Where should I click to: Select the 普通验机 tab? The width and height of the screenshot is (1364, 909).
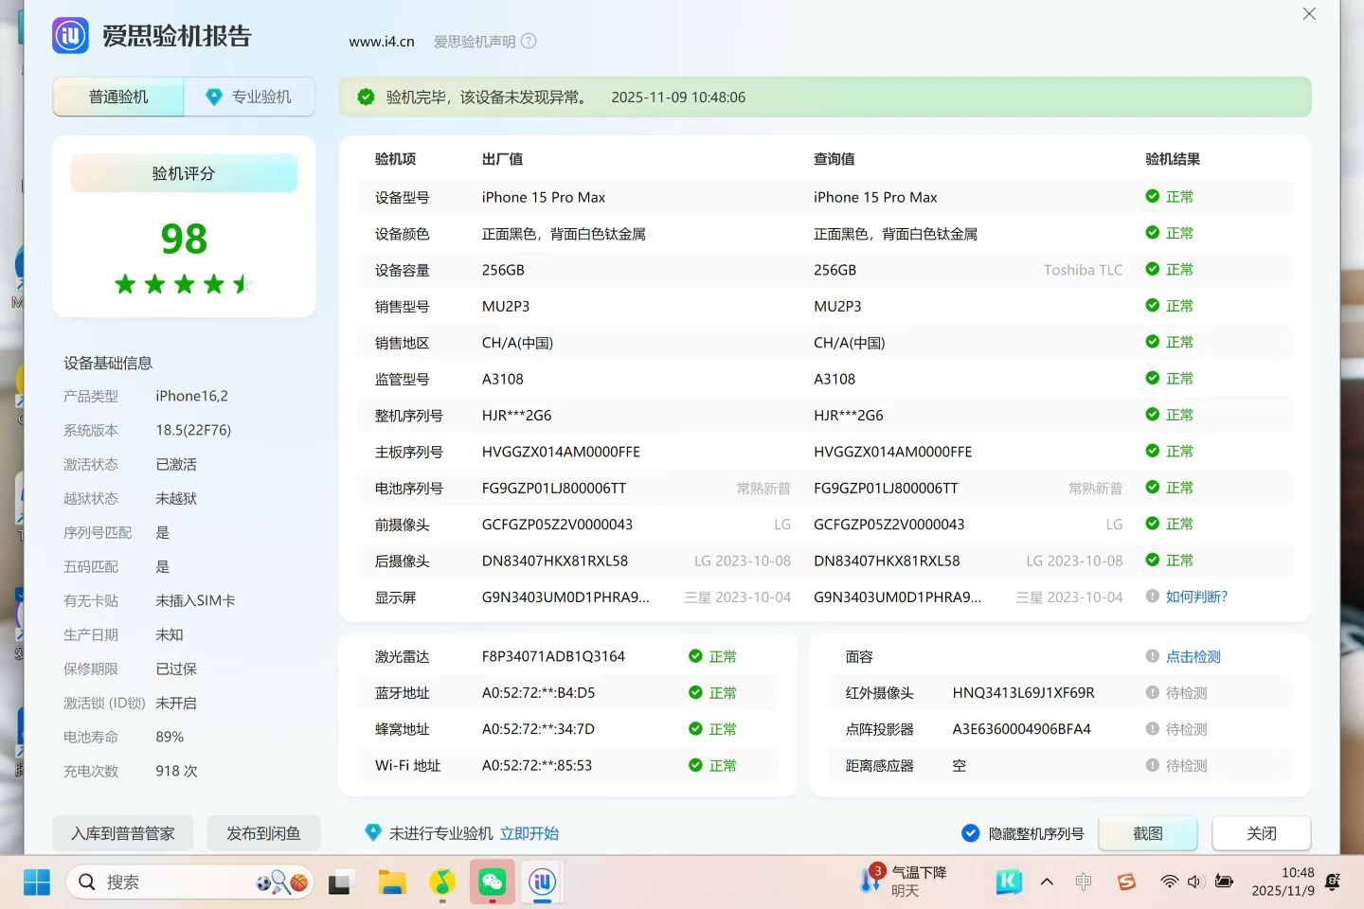(118, 97)
